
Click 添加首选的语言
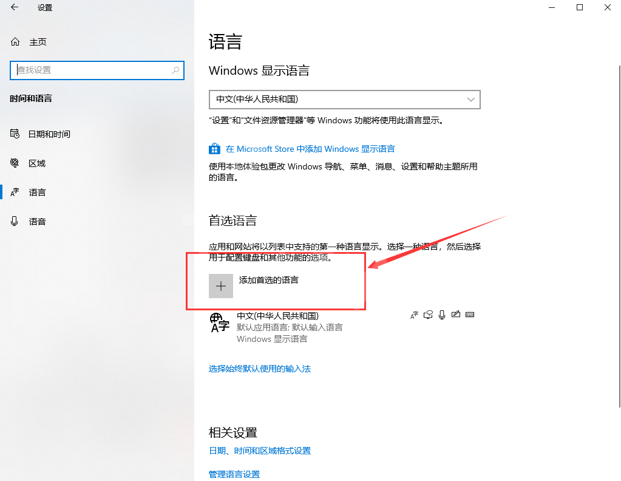[268, 280]
